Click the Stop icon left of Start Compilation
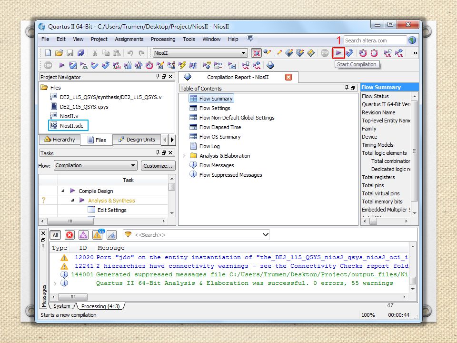 (325, 53)
